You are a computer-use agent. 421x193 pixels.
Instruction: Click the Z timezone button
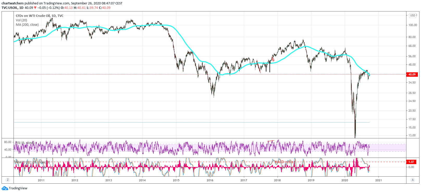pyautogui.click(x=8, y=180)
